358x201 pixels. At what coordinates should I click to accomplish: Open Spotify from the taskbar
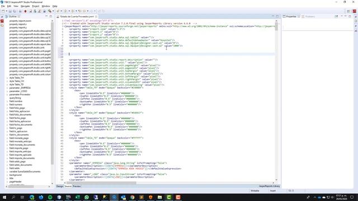click(x=50, y=197)
